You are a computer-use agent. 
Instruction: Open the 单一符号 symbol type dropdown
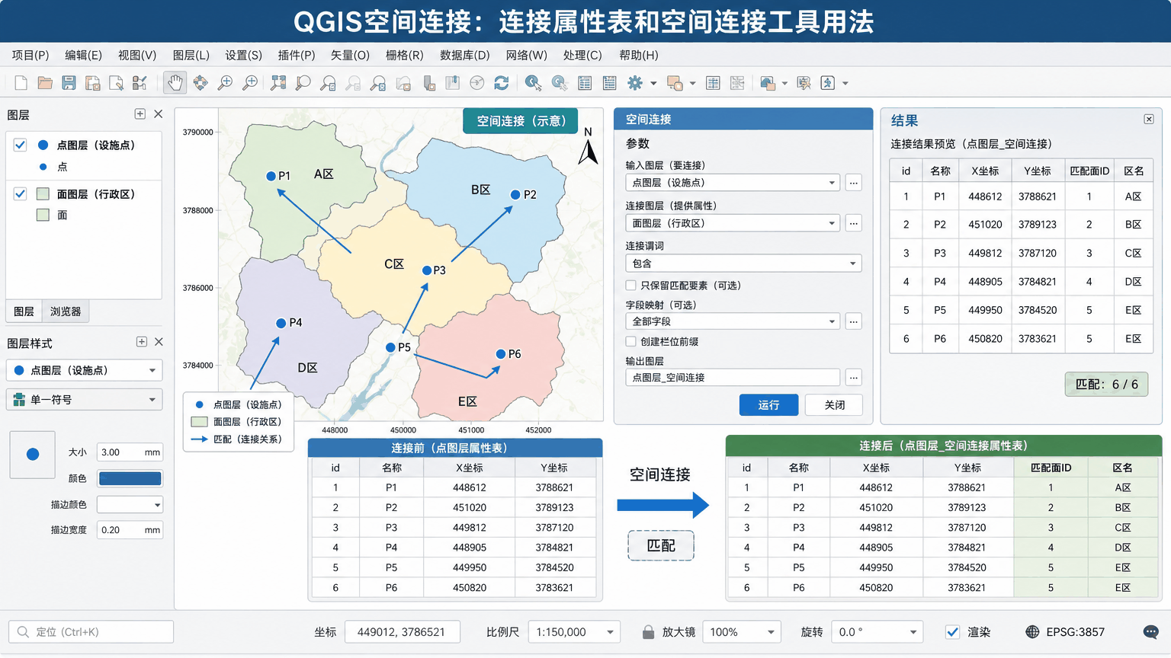[x=85, y=400]
